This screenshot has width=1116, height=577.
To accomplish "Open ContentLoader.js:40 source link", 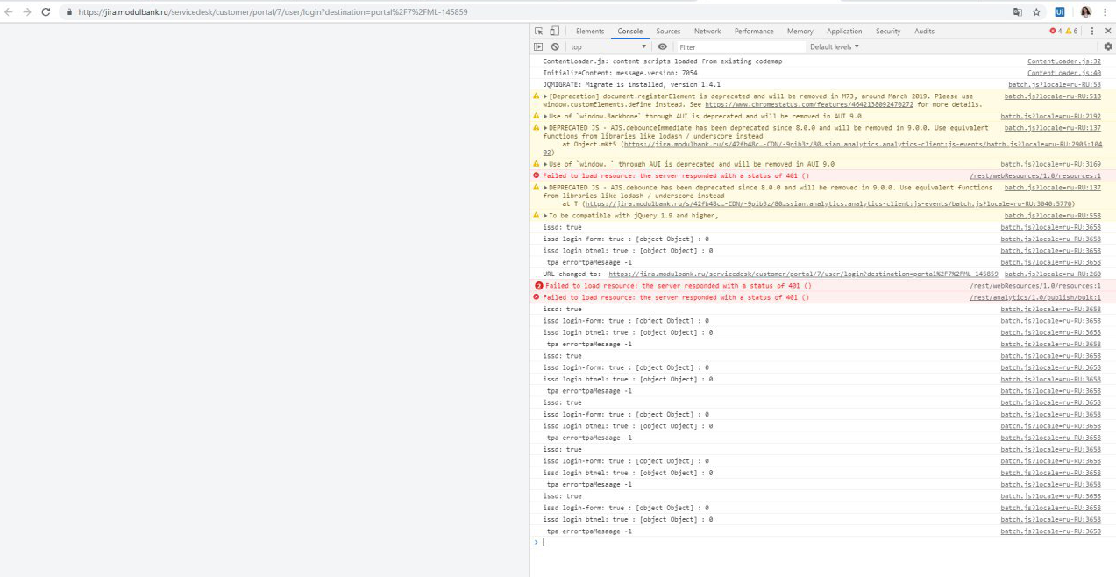I will [x=1064, y=73].
